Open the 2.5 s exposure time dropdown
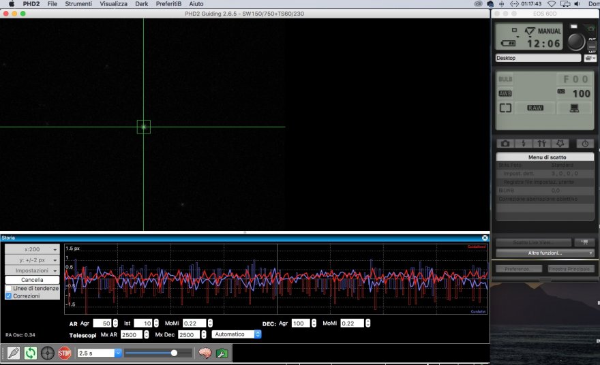This screenshot has width=600, height=365. tap(100, 353)
